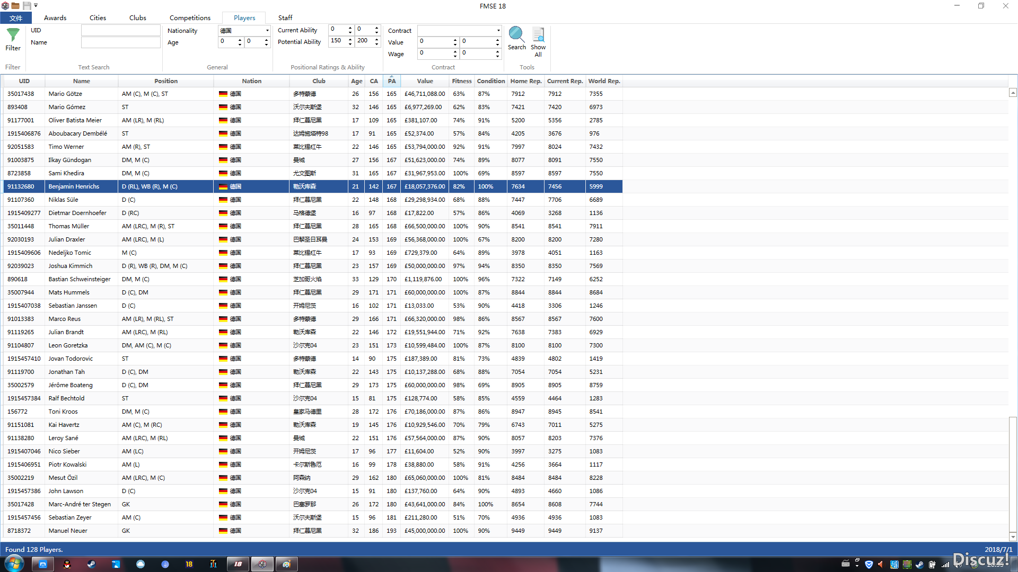Viewport: 1018px width, 572px height.
Task: Select the Marc-André ter Stegen row
Action: (313, 504)
